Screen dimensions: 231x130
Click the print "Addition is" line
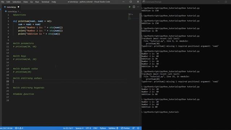39,34
